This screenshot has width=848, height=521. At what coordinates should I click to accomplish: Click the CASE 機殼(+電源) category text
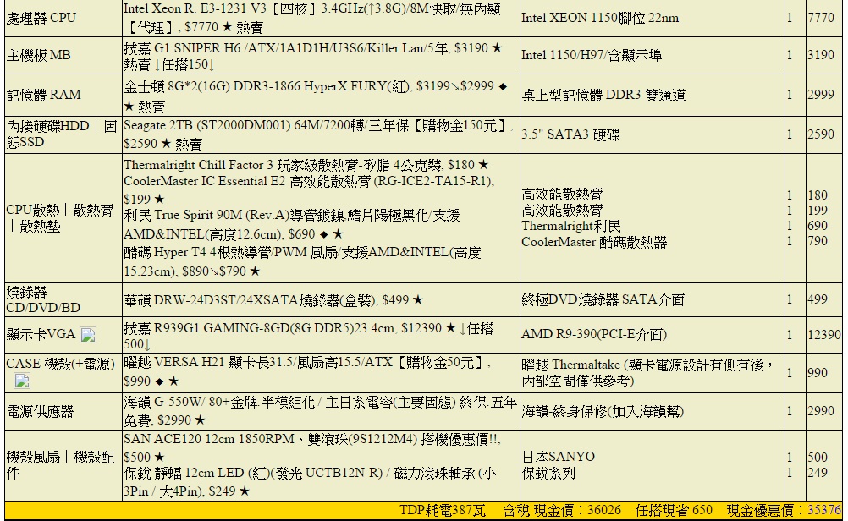61,364
